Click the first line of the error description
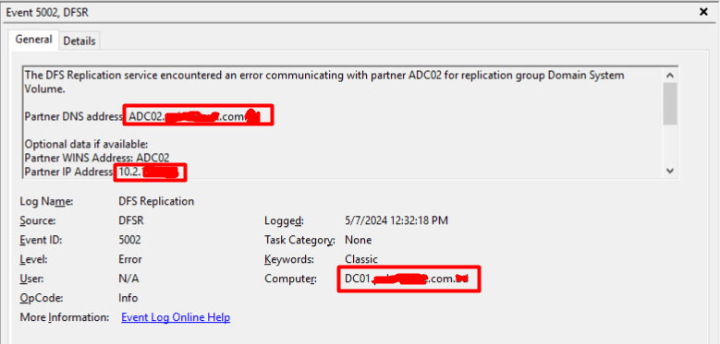Viewport: 720px width, 344px height. pyautogui.click(x=324, y=75)
